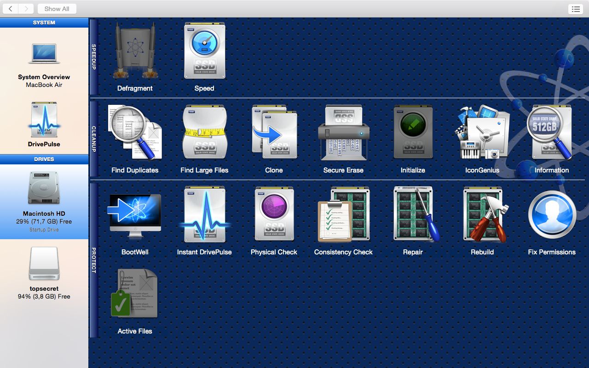
Task: Click the PROTECT section tab
Action: (94, 260)
